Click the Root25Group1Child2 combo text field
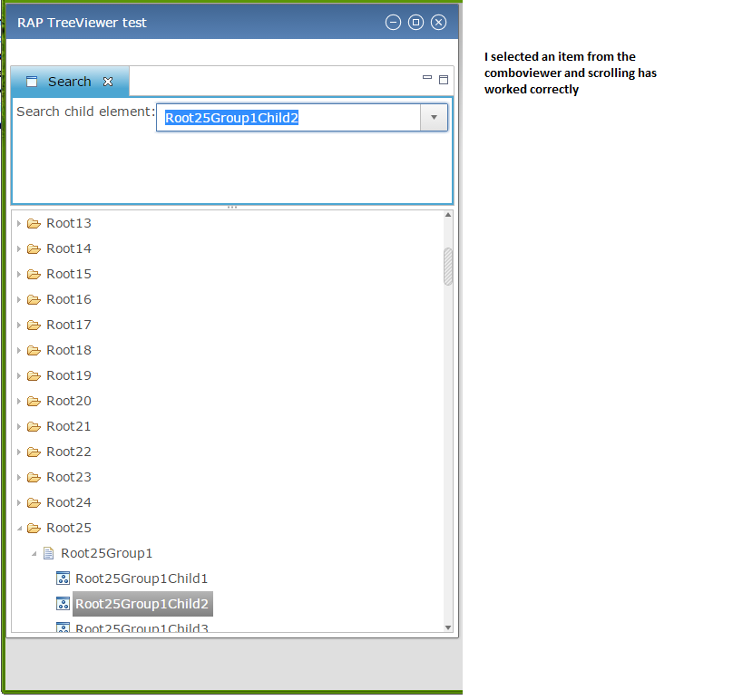This screenshot has width=733, height=700. [288, 117]
